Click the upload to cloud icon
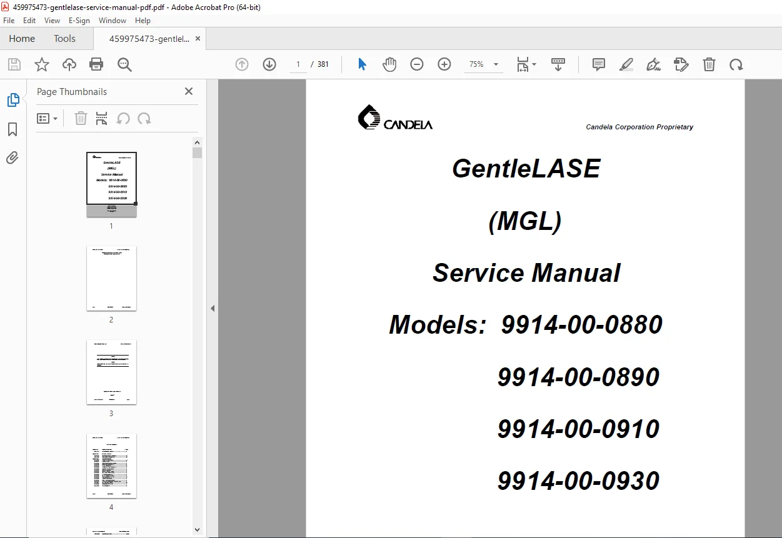This screenshot has height=538, width=782. (x=69, y=64)
